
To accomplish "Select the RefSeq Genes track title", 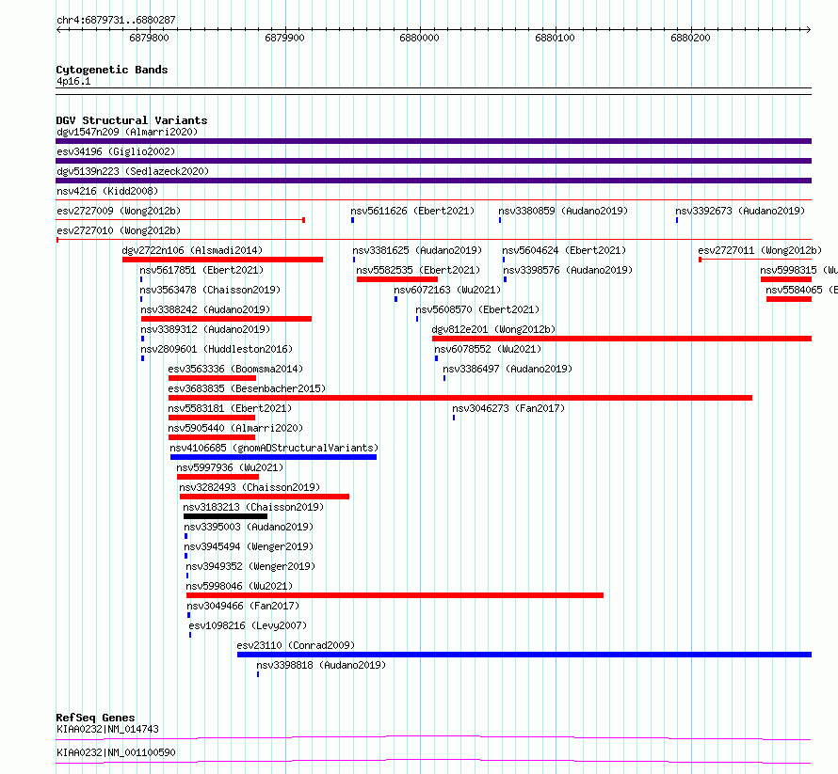I will (95, 718).
